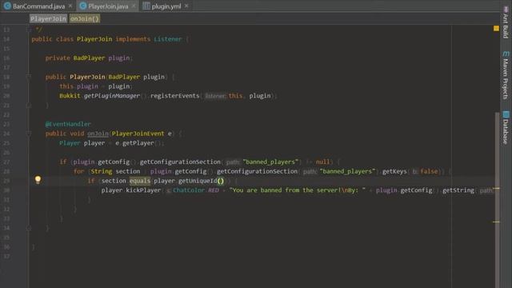This screenshot has height=288, width=512.
Task: Click the onJoin() breadcrumb
Action: pos(85,18)
